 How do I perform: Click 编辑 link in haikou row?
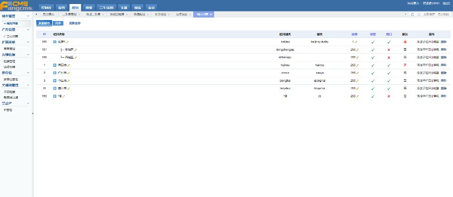click(436, 65)
